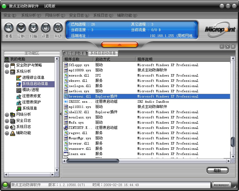Click the 主功能区 panel header

point(32,53)
